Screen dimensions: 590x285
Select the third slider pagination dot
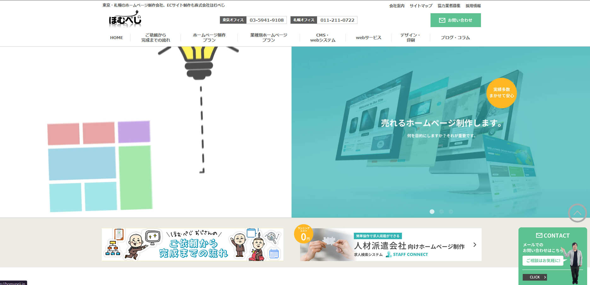click(451, 212)
